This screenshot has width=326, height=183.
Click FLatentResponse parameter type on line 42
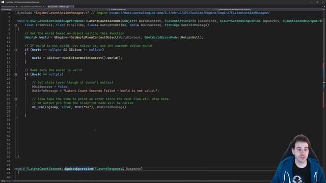point(108,169)
